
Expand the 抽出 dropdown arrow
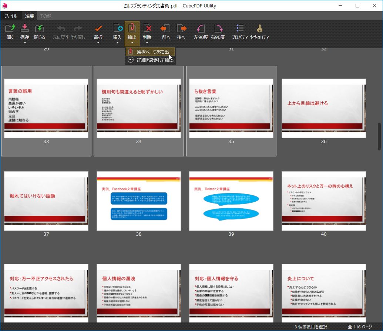(132, 43)
